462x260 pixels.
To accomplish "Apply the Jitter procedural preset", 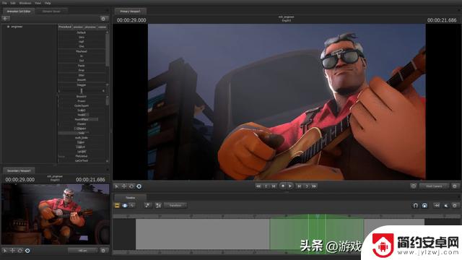I will (82, 75).
